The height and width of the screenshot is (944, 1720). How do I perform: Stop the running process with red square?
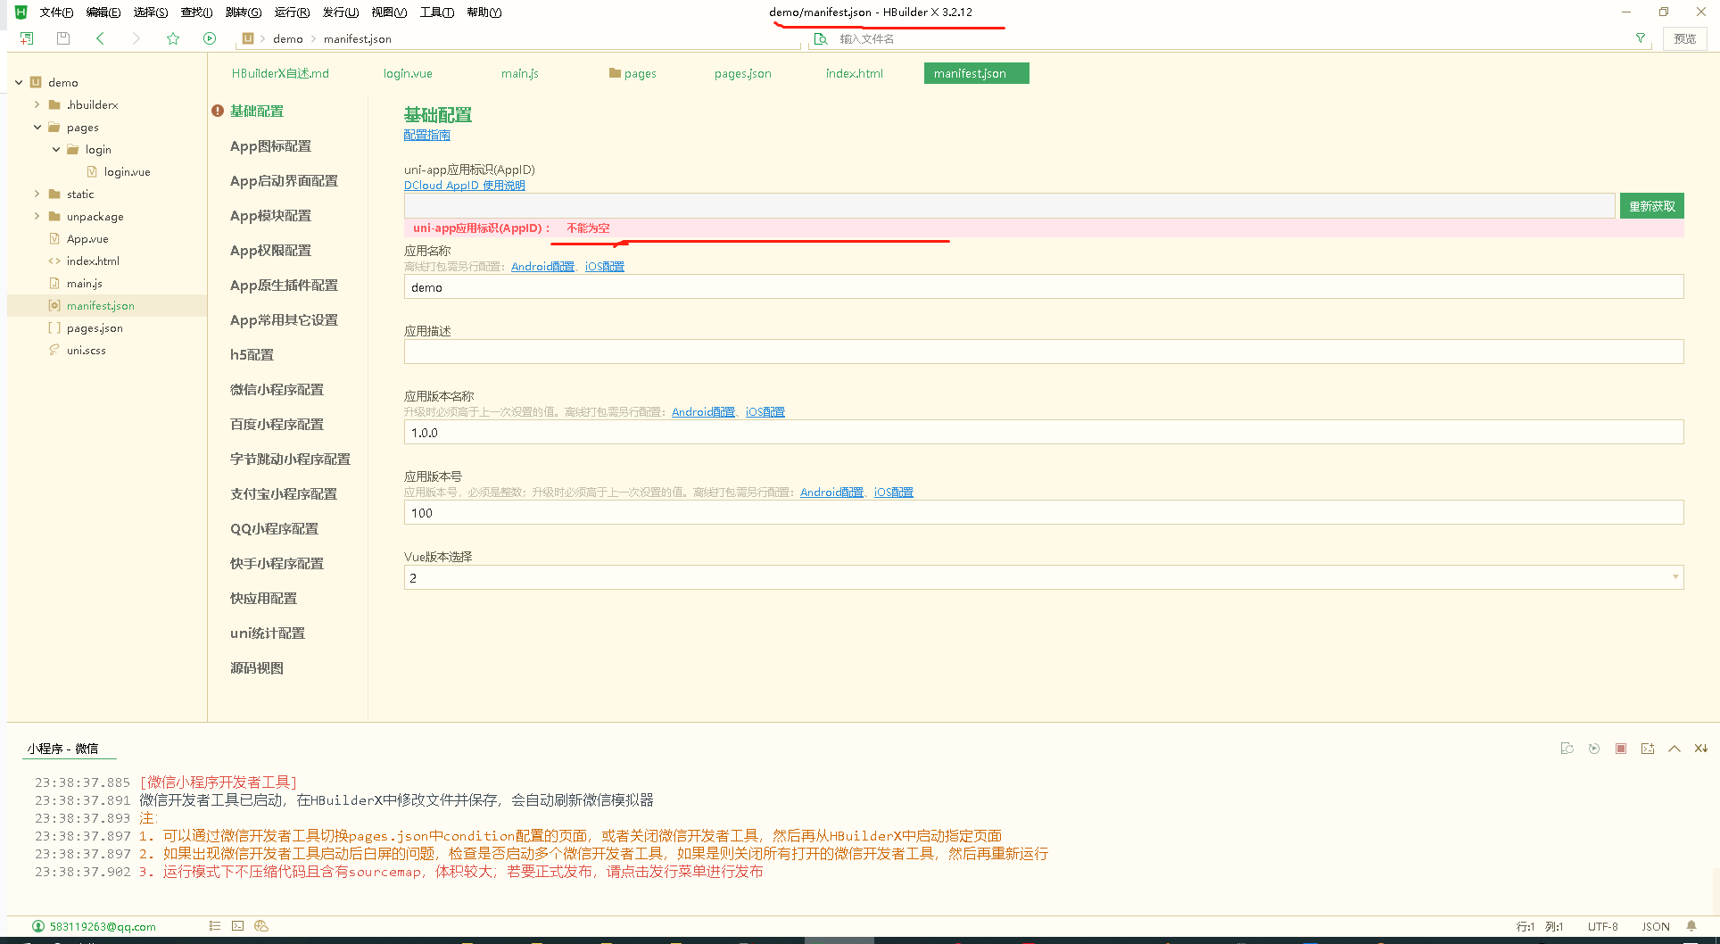click(1621, 749)
